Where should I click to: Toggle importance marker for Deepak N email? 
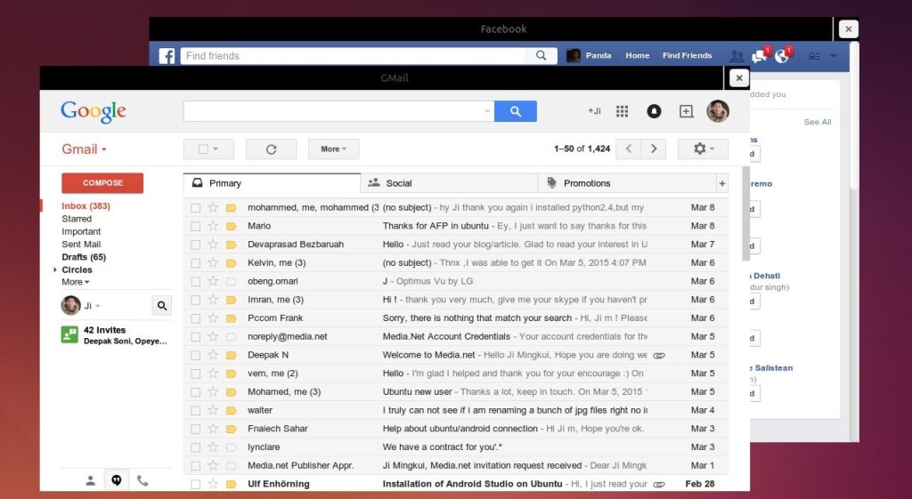click(x=231, y=355)
